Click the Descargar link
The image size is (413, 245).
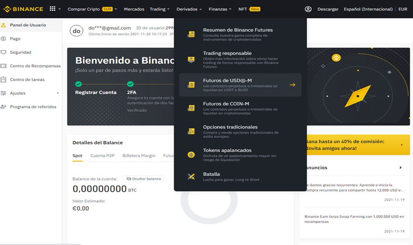click(328, 9)
